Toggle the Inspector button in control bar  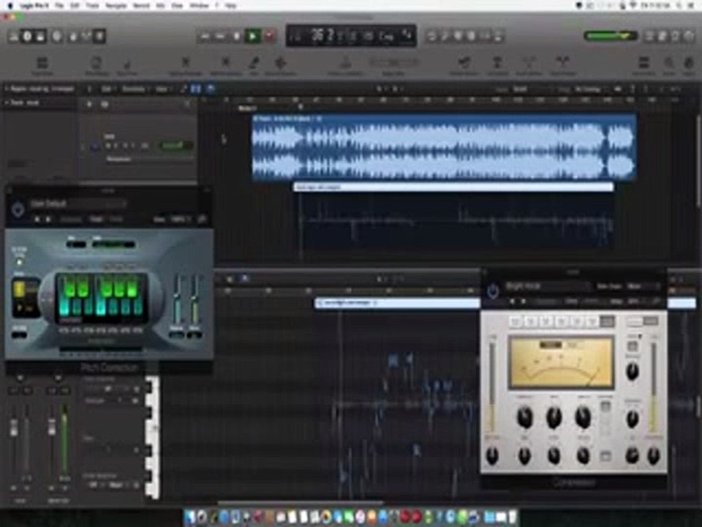point(27,37)
